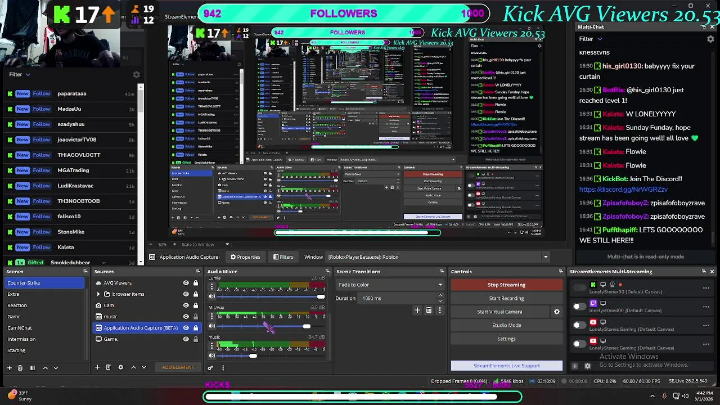Click Stop Streaming button
Image resolution: width=720 pixels, height=405 pixels.
(506, 285)
